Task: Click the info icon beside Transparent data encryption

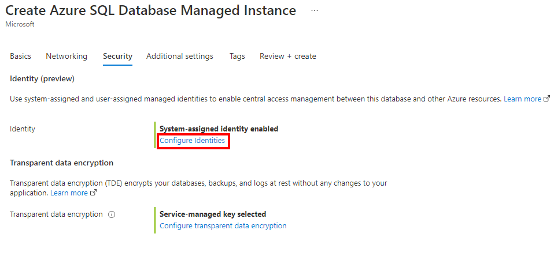Action: click(112, 214)
